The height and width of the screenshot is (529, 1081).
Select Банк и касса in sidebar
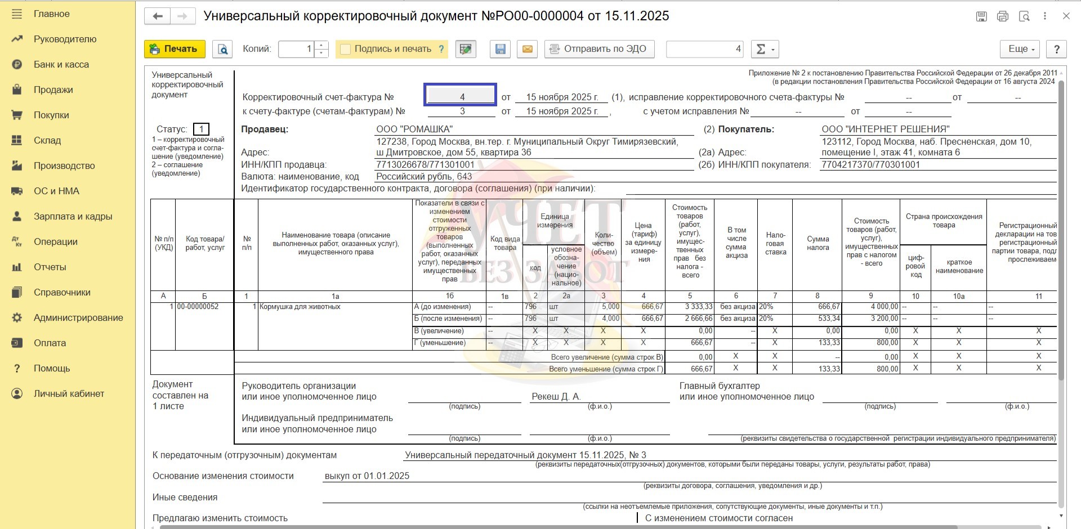pos(61,65)
